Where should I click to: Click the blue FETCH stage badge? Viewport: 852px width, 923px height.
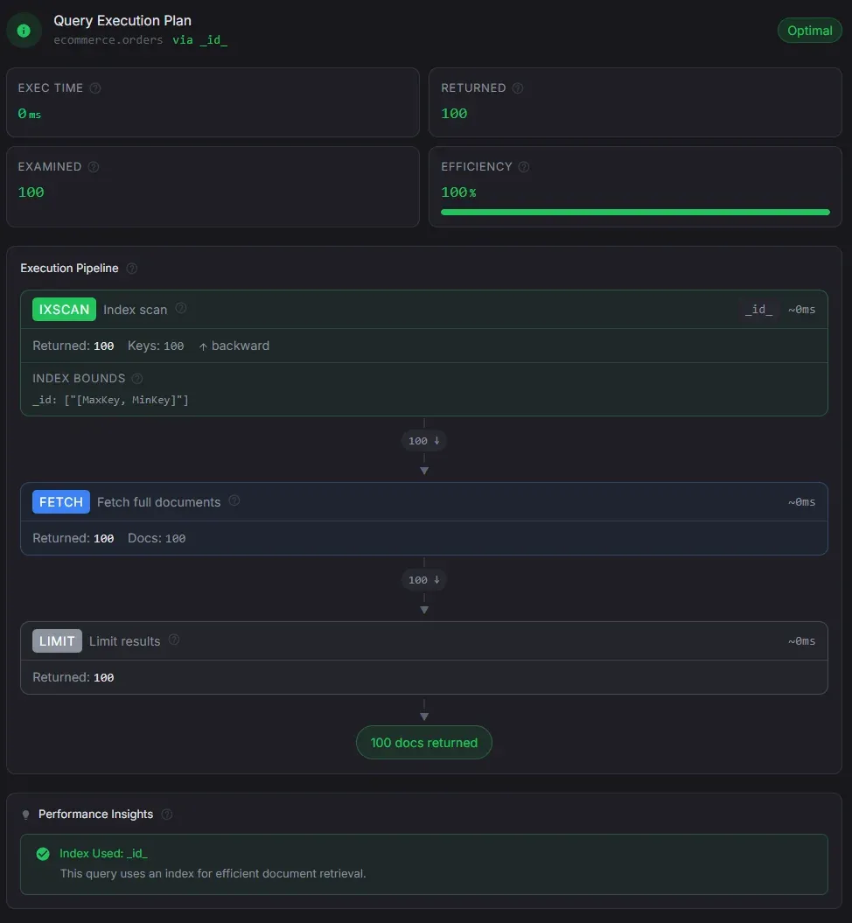point(61,502)
